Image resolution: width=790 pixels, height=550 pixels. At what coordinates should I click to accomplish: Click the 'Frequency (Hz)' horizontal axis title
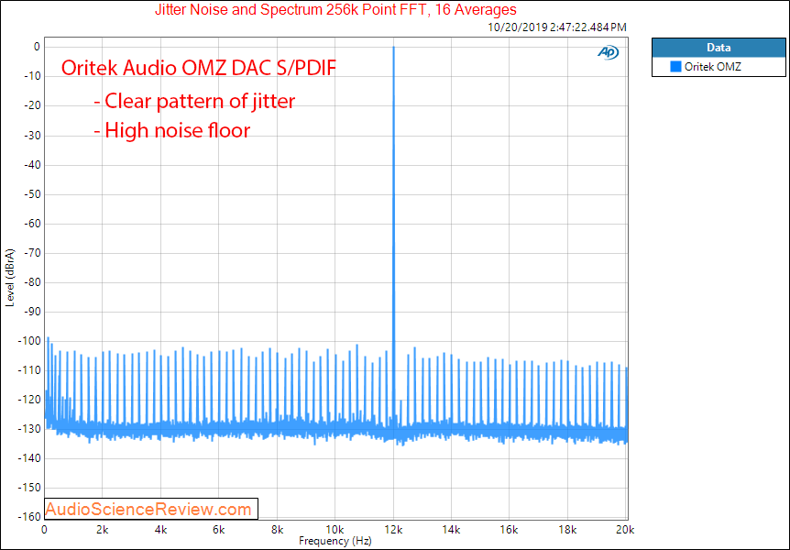[335, 542]
